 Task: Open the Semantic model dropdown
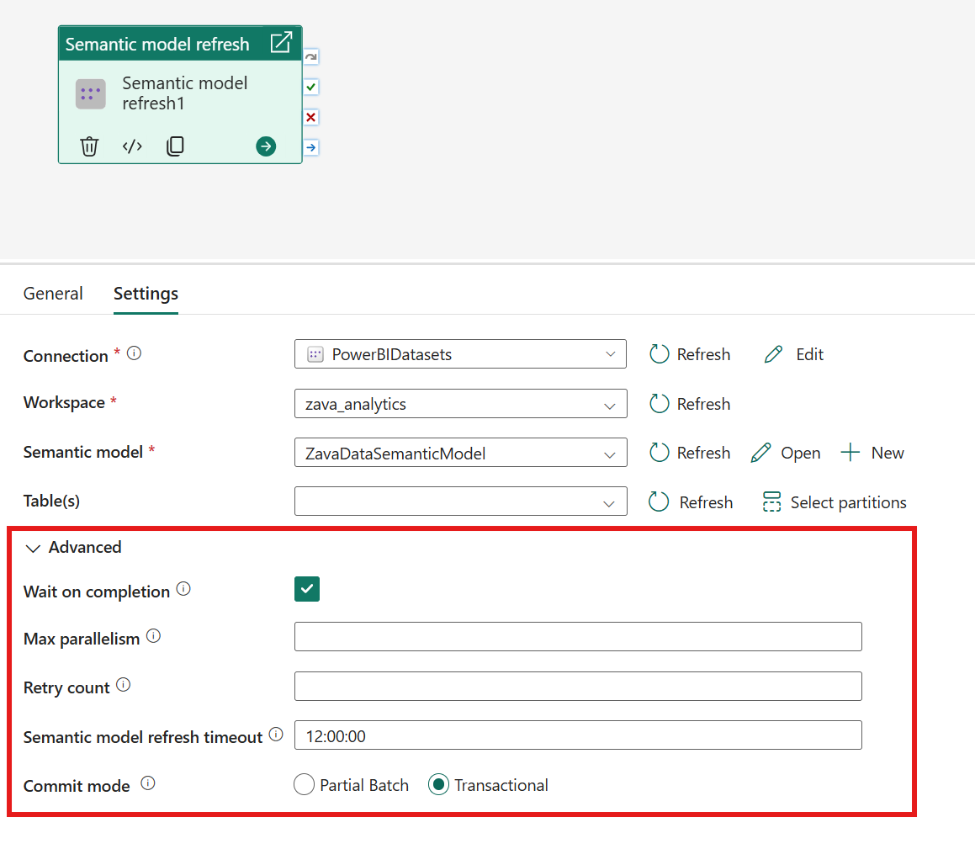click(x=460, y=453)
